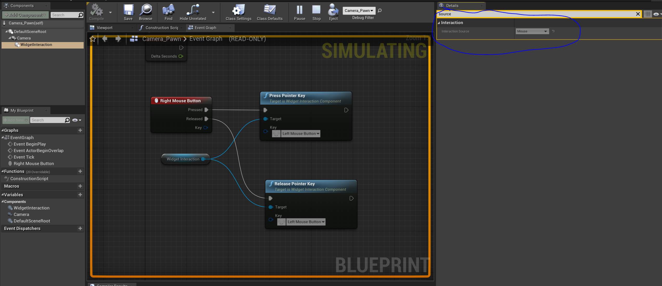
Task: Open Class Defaults
Action: point(270,10)
